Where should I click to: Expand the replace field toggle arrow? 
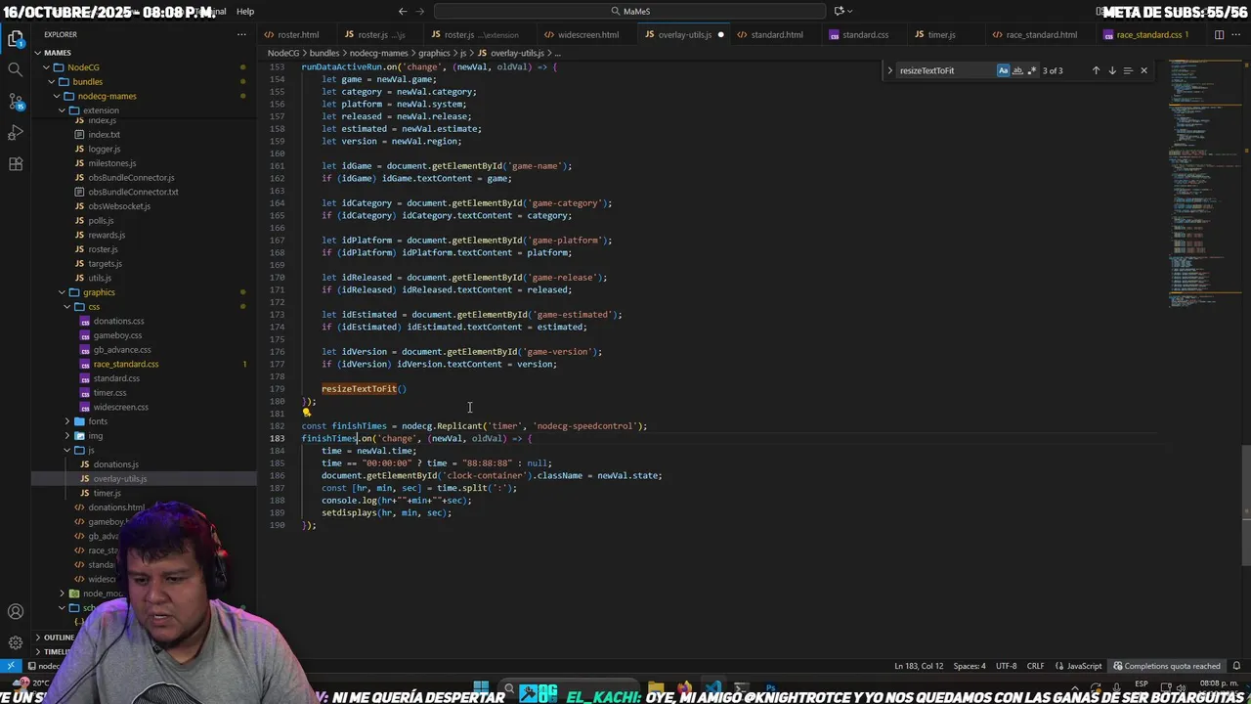tap(889, 70)
